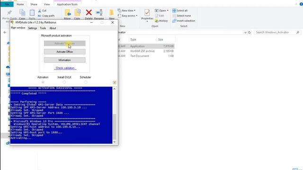Click the Explorer back arrow button
The height and width of the screenshot is (170, 303).
click(x=5, y=33)
